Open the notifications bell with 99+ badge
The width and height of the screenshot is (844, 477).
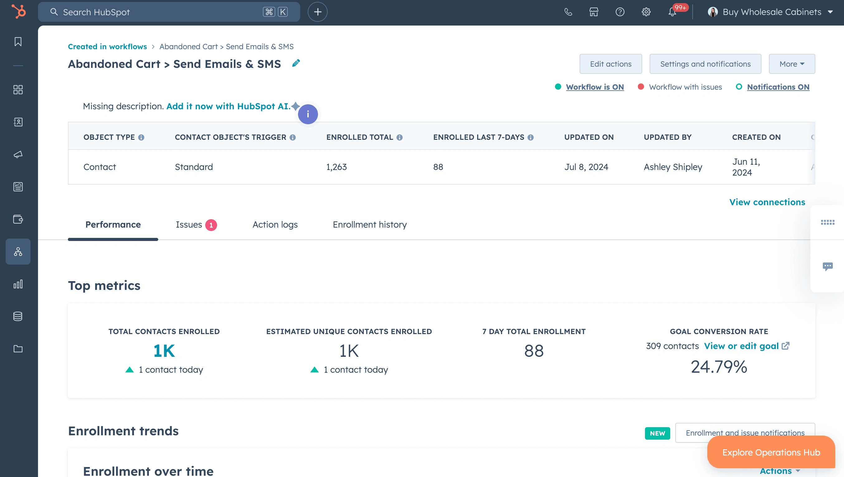point(672,12)
